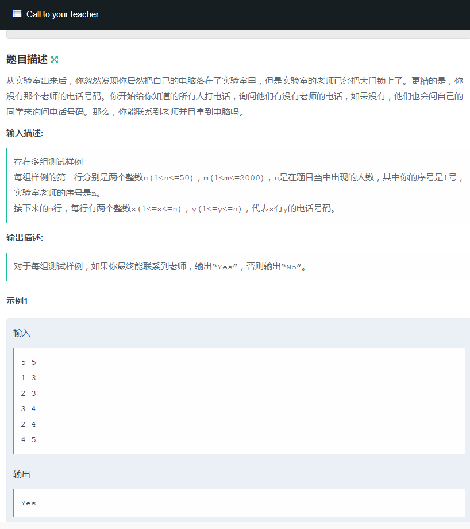The image size is (470, 529).
Task: Click the line starting 每组样例的第一行
Action: point(238,177)
